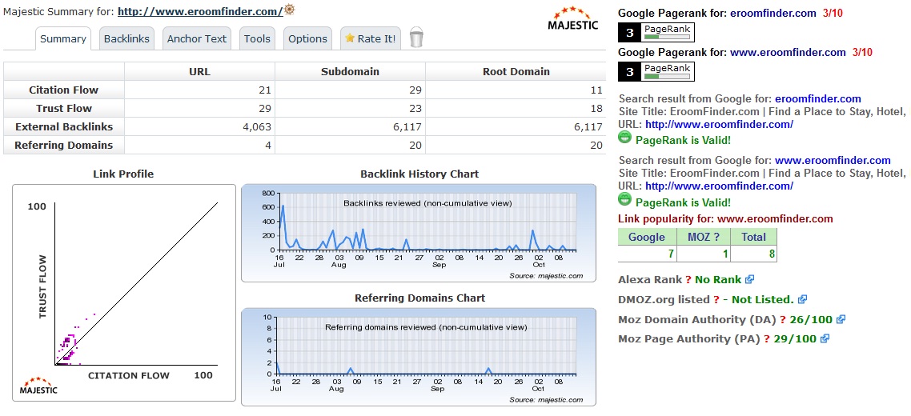Open the URL link under second Site Title
This screenshot has width=911, height=416.
719,186
